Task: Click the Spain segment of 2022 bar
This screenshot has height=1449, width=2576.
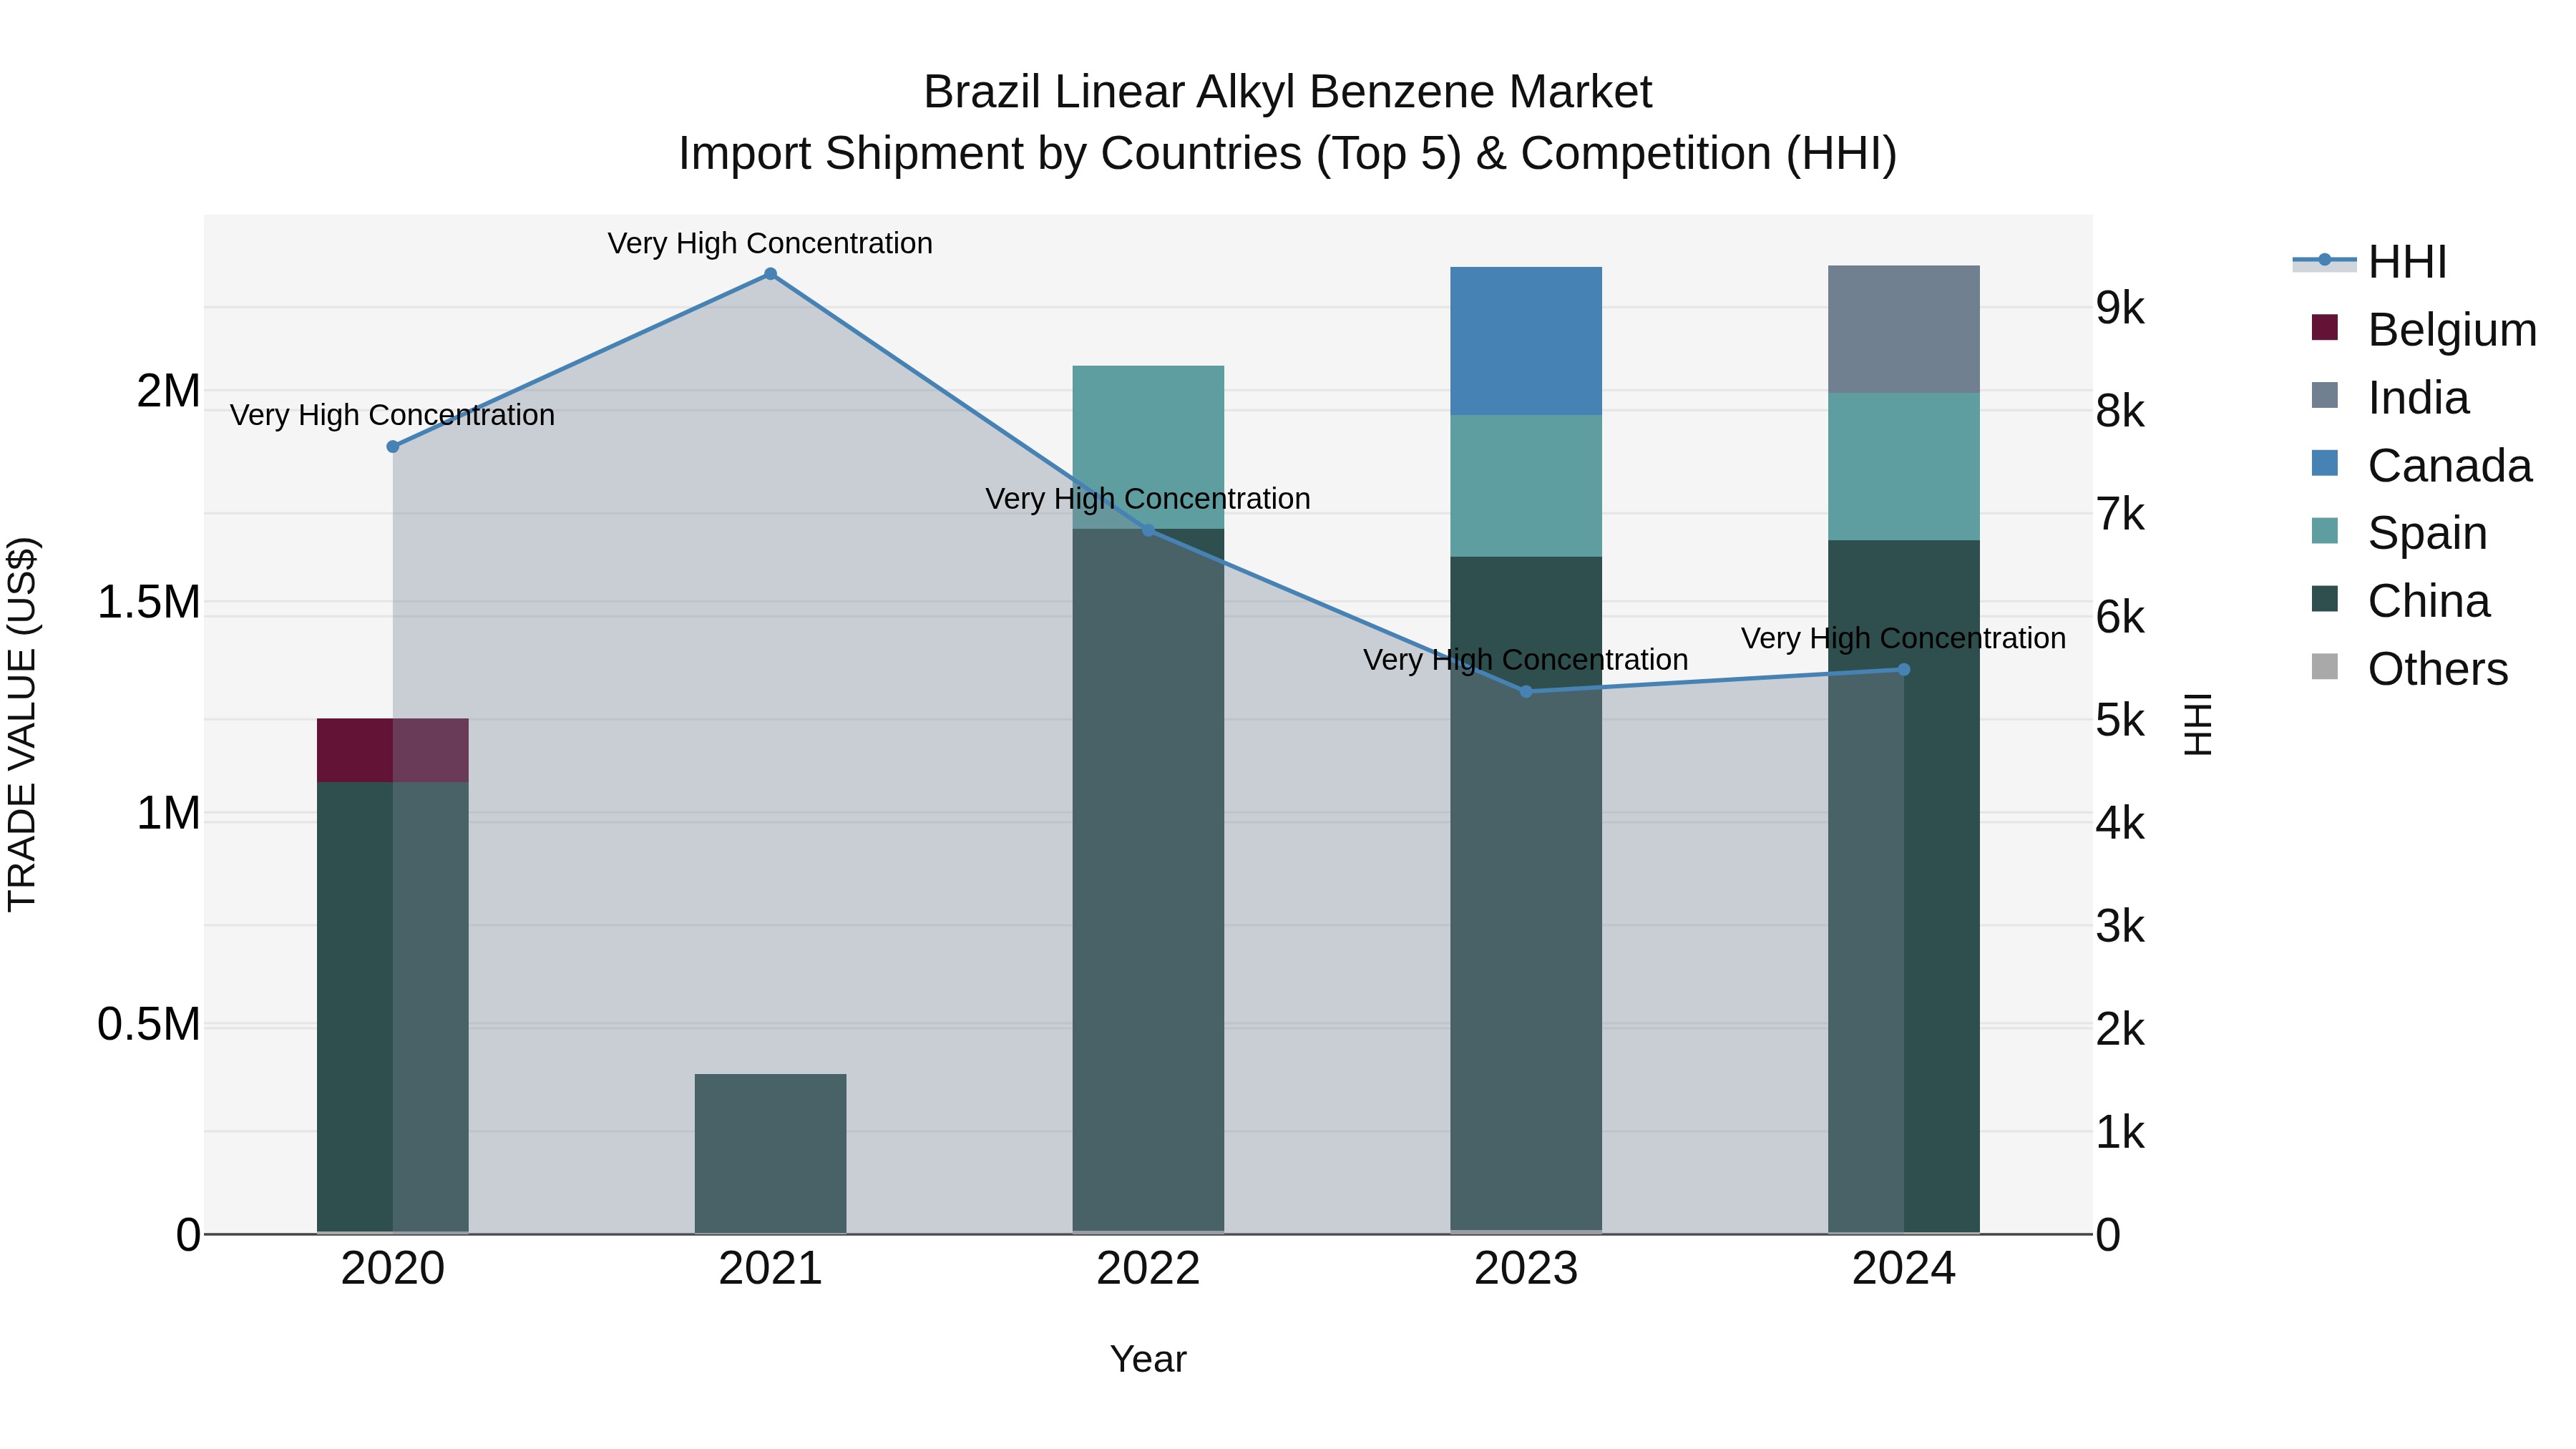Action: tap(1148, 447)
